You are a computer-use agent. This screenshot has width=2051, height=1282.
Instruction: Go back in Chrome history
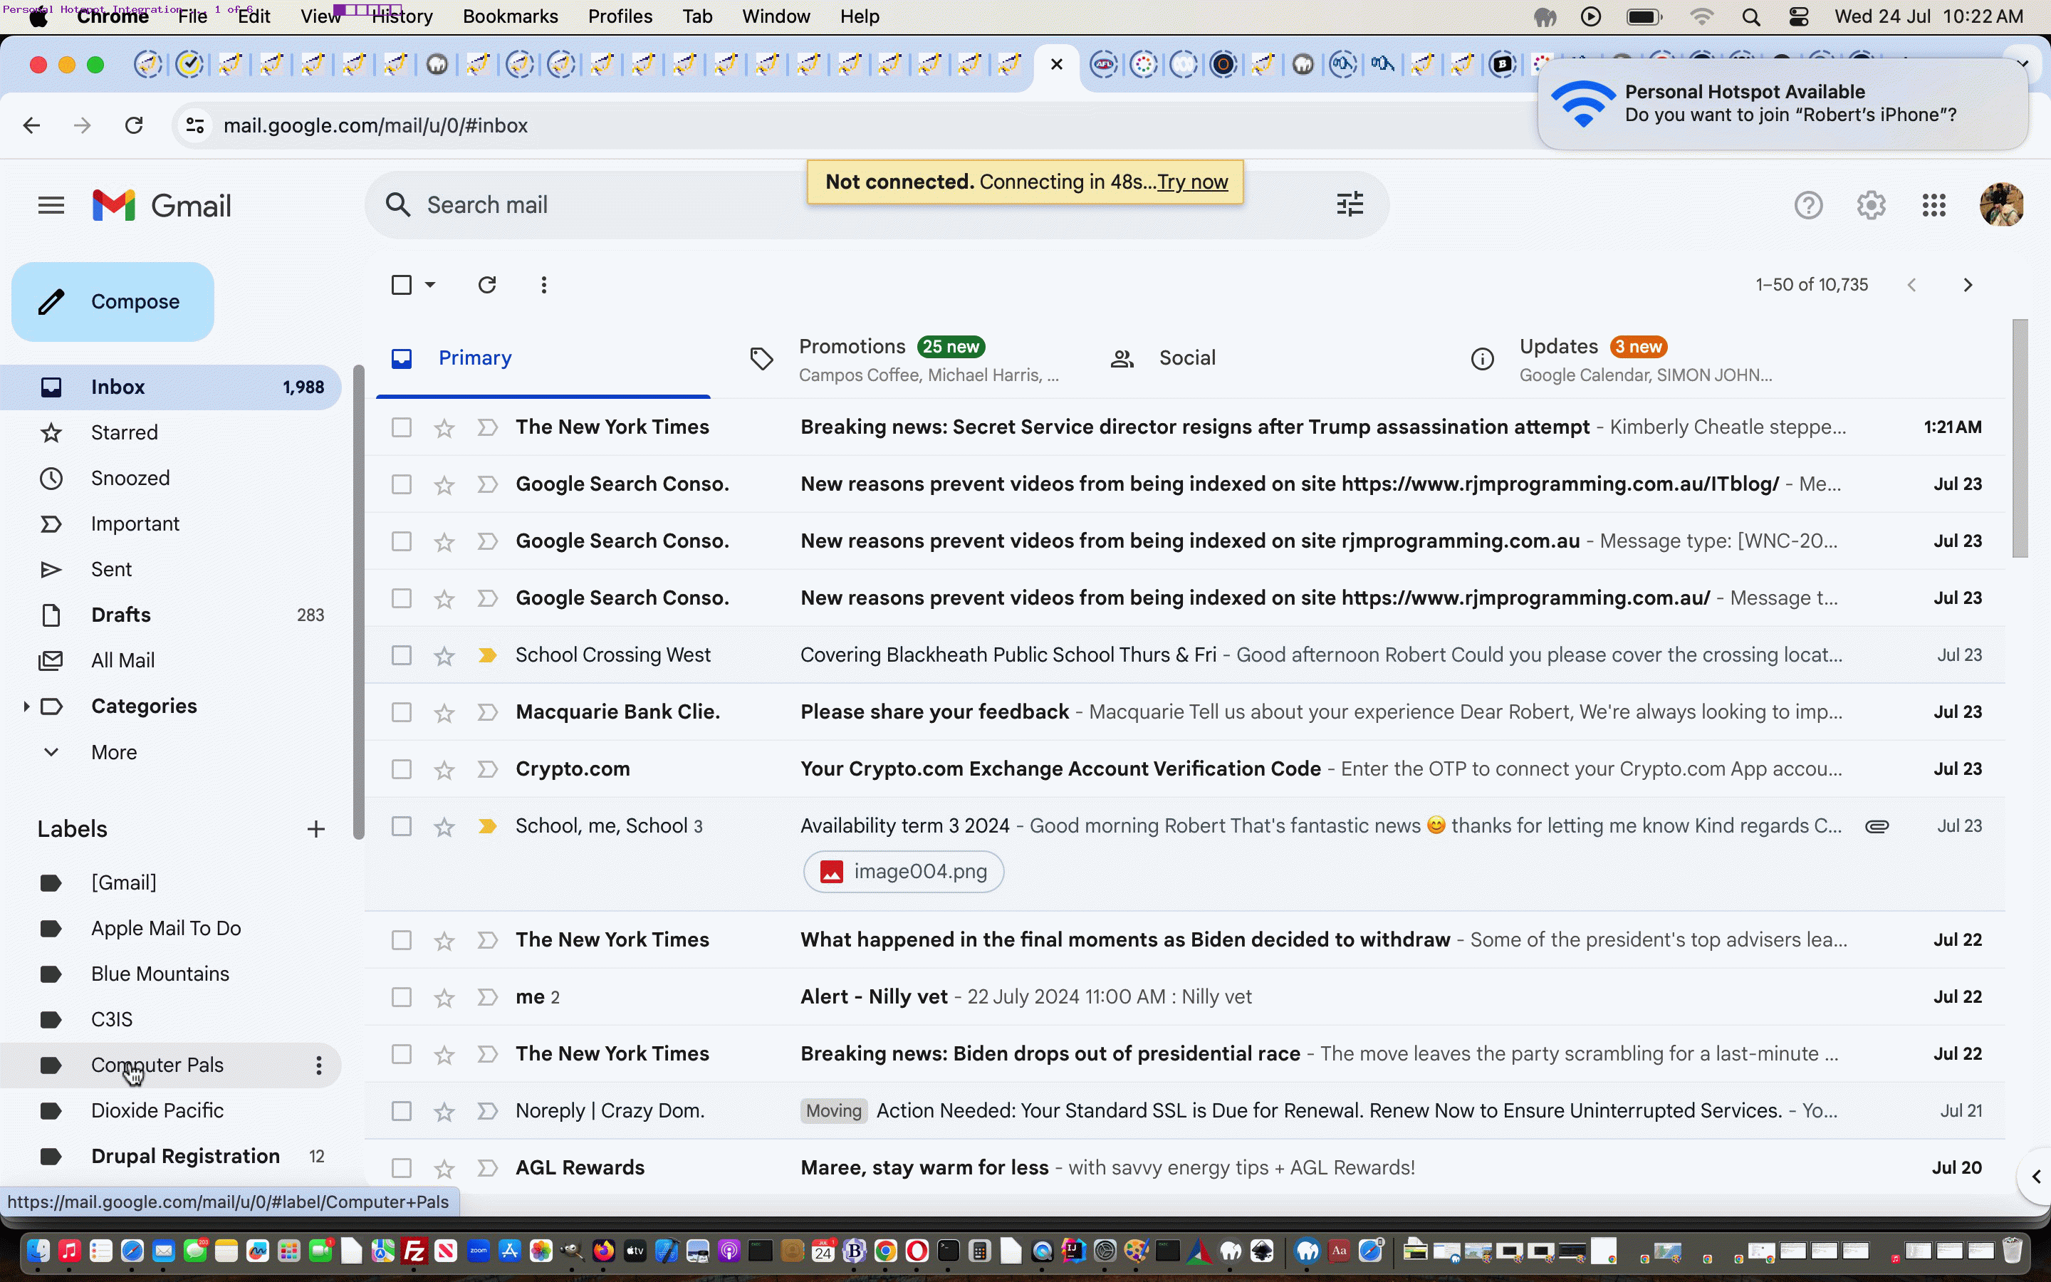[x=31, y=125]
